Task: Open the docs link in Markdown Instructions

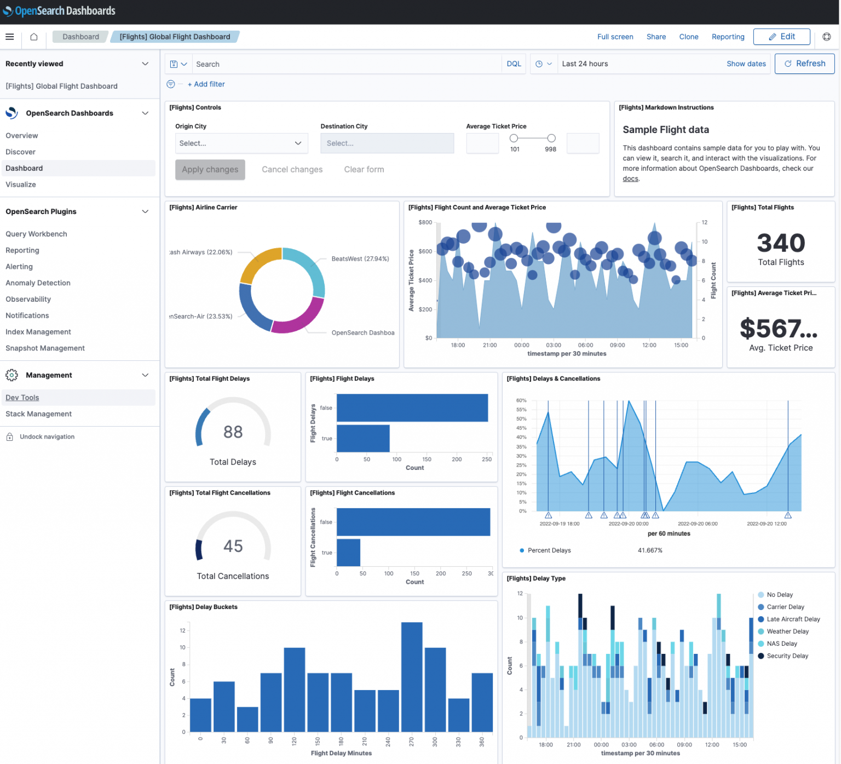Action: point(630,179)
